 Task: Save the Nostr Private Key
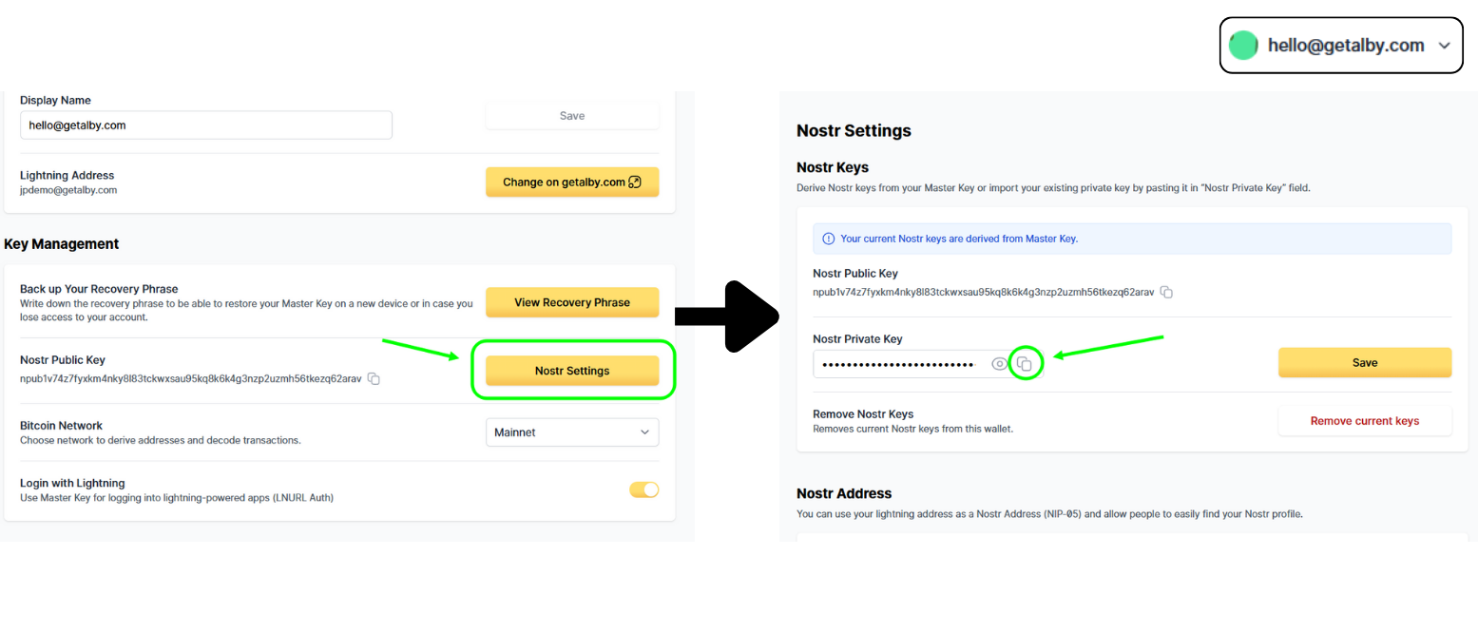click(x=1364, y=362)
